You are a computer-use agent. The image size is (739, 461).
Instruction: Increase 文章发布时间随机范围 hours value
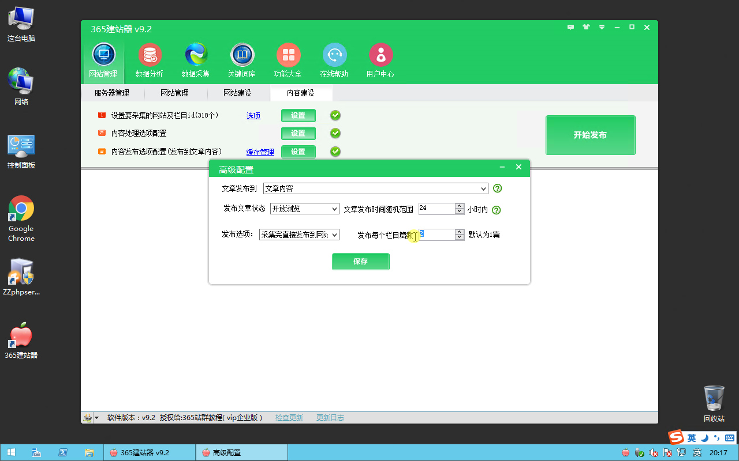point(460,206)
